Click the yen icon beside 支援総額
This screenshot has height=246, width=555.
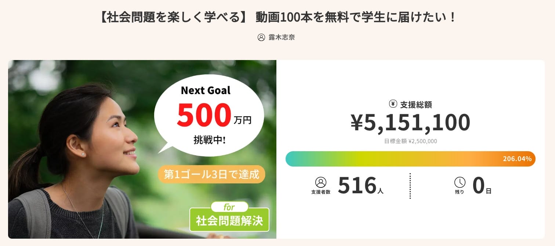(x=393, y=104)
